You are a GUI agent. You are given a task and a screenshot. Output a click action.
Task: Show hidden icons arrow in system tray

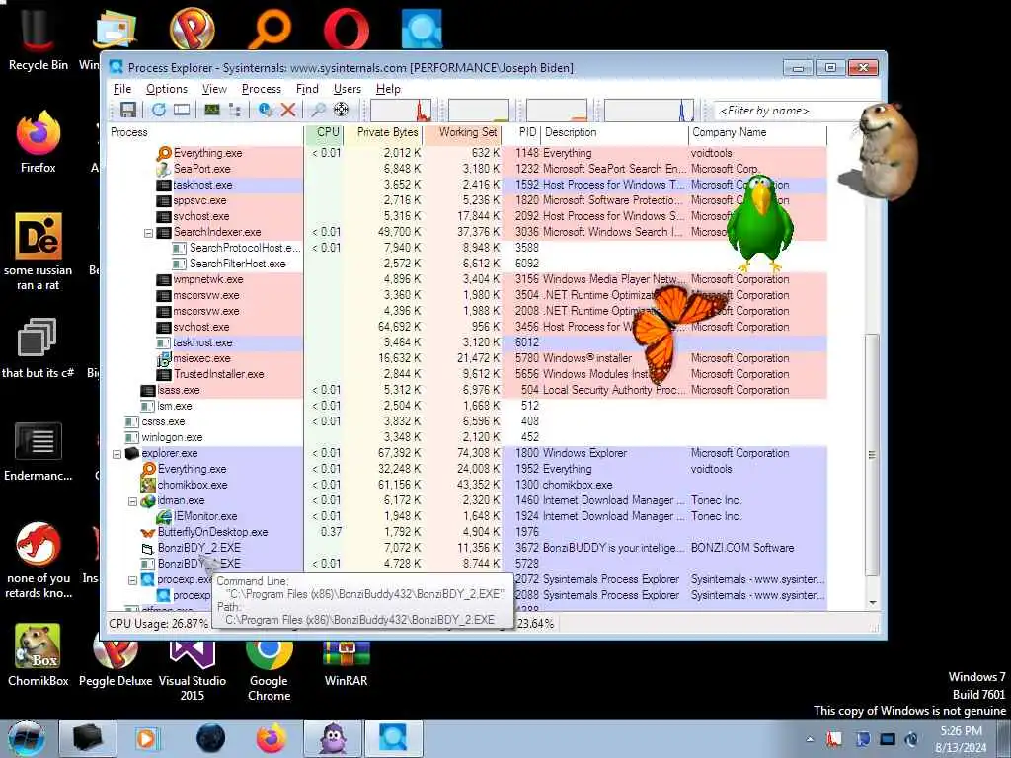810,739
